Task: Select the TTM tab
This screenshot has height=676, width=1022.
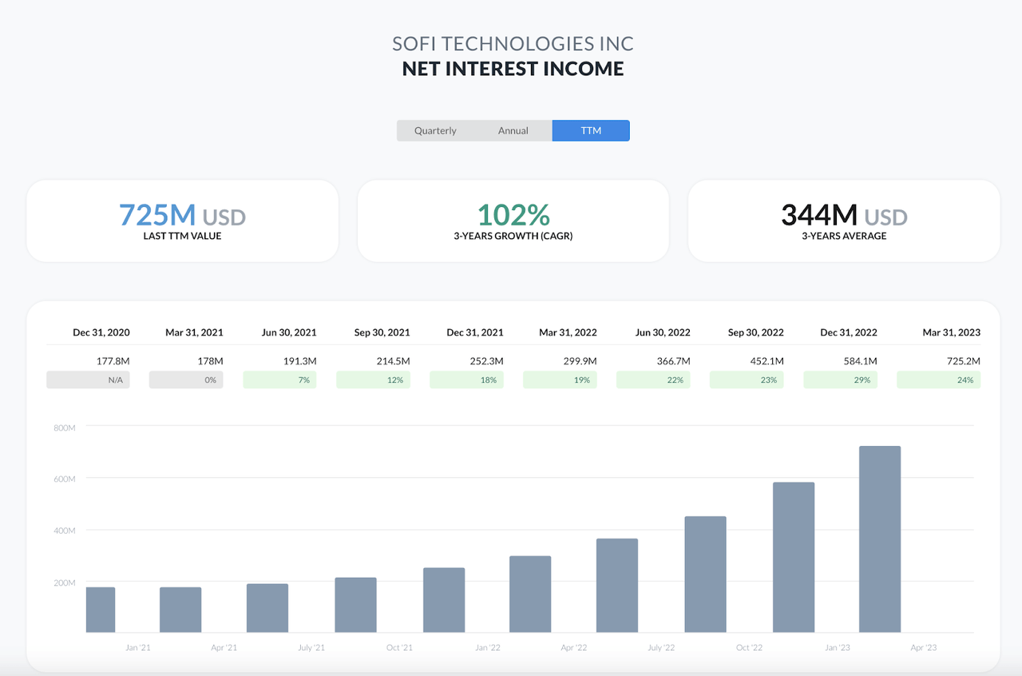Action: point(591,130)
